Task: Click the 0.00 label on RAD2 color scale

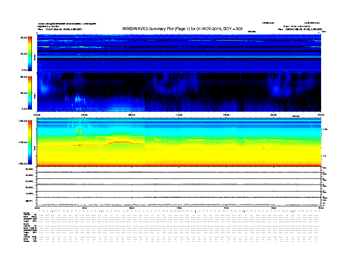Action: [24, 70]
